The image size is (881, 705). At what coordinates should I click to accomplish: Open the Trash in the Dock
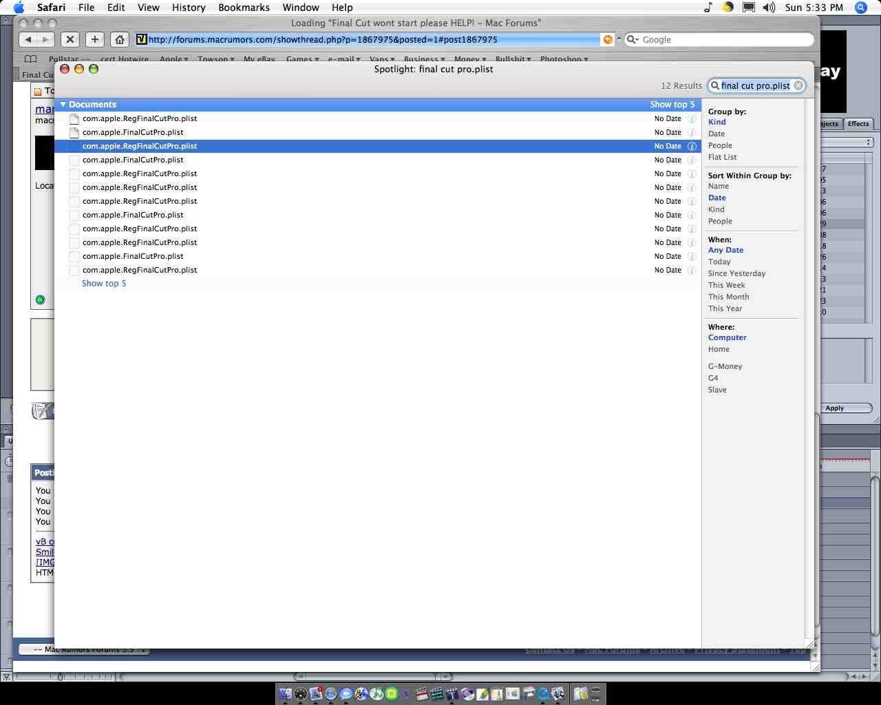point(596,693)
